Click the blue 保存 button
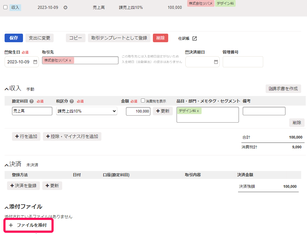 (x=14, y=38)
